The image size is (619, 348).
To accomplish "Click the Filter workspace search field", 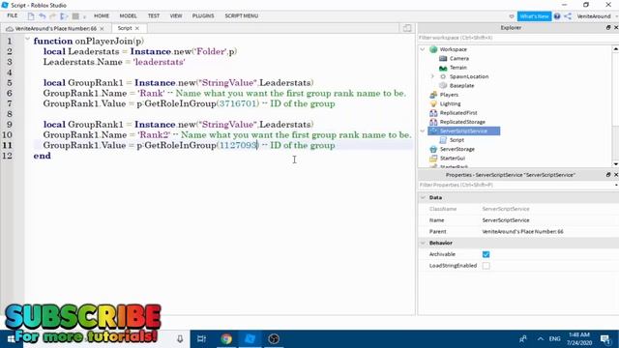I will click(x=517, y=38).
